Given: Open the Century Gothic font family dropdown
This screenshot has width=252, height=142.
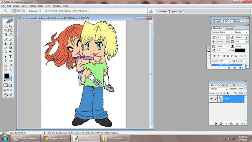Looking at the screenshot, I should click(232, 32).
